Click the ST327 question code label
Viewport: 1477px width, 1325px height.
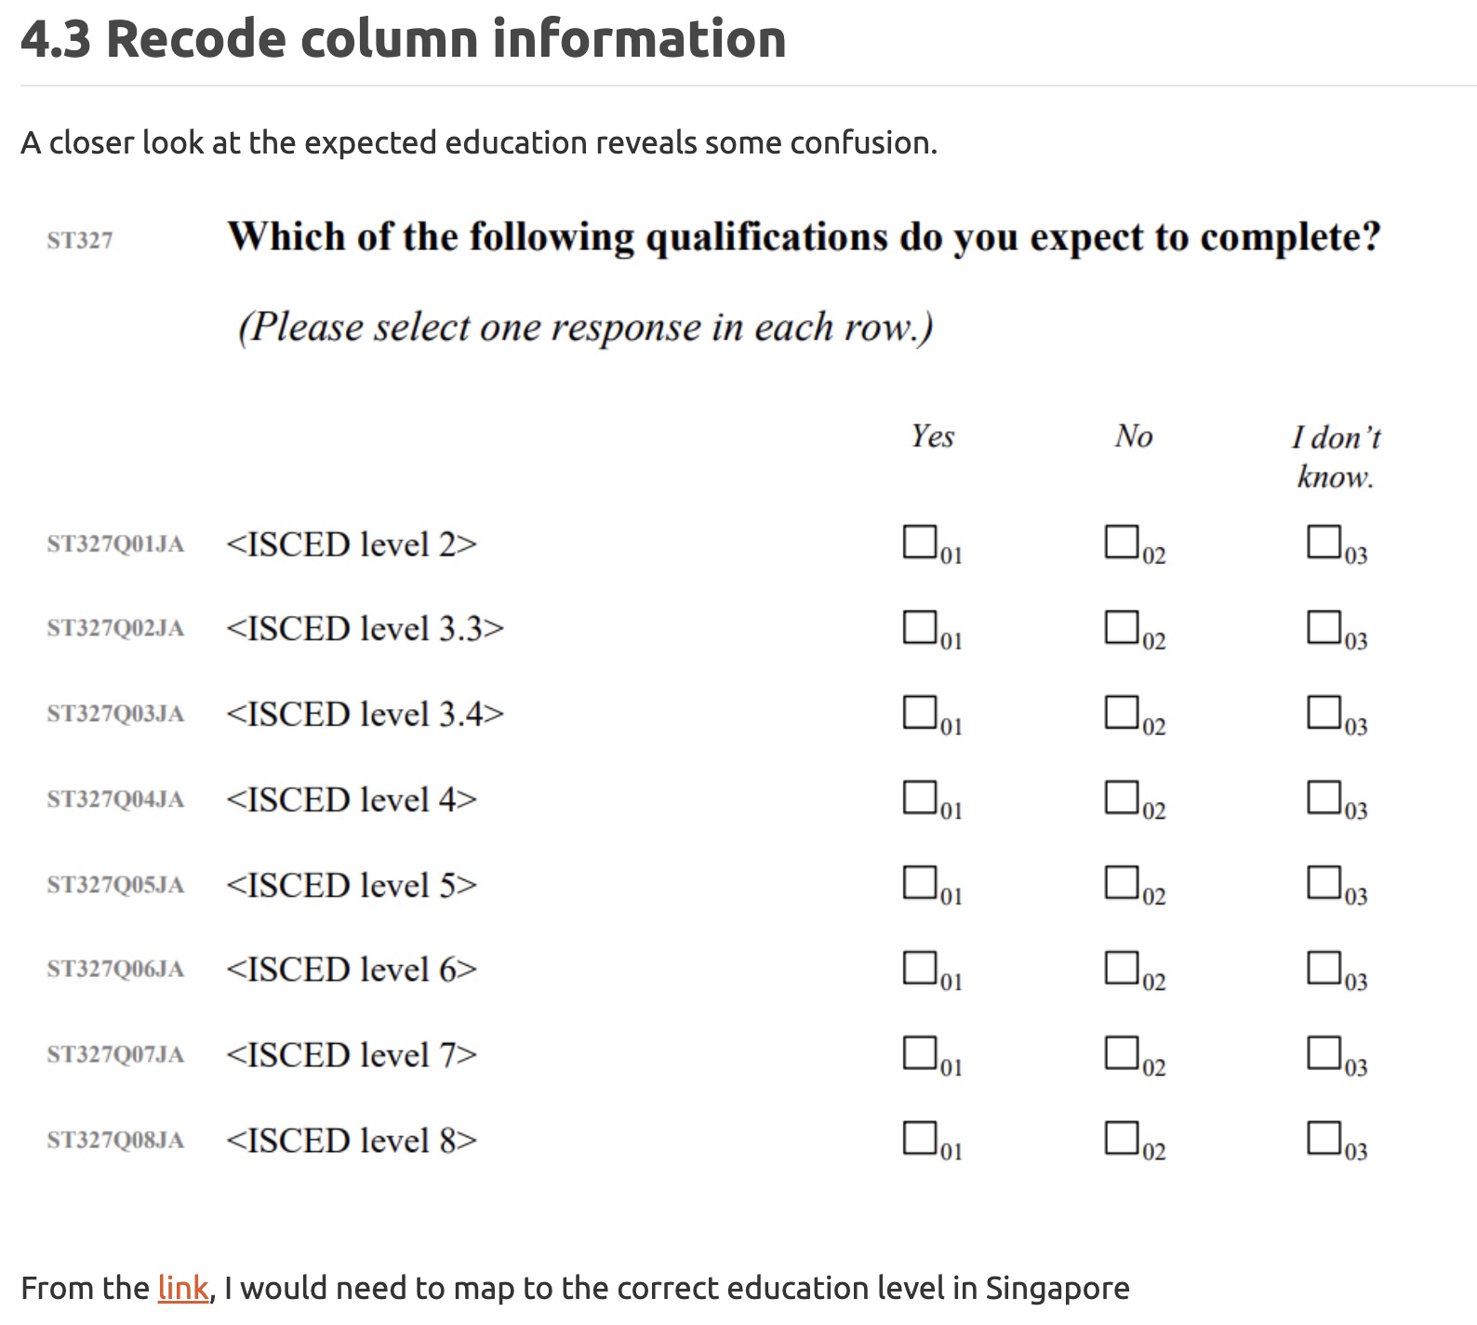coord(80,240)
